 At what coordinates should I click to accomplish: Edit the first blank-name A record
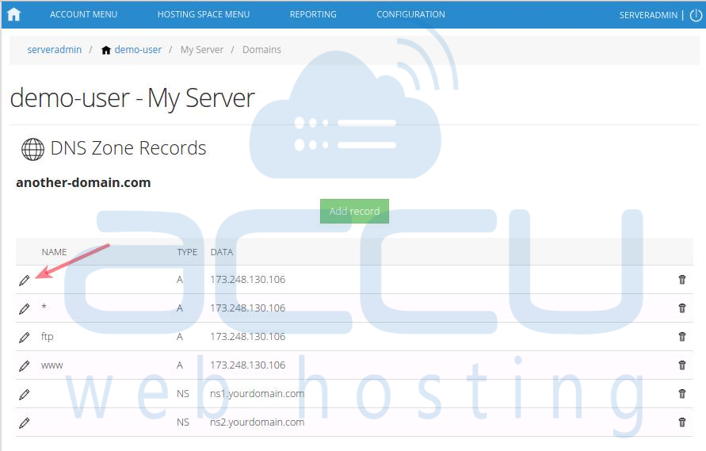click(25, 280)
